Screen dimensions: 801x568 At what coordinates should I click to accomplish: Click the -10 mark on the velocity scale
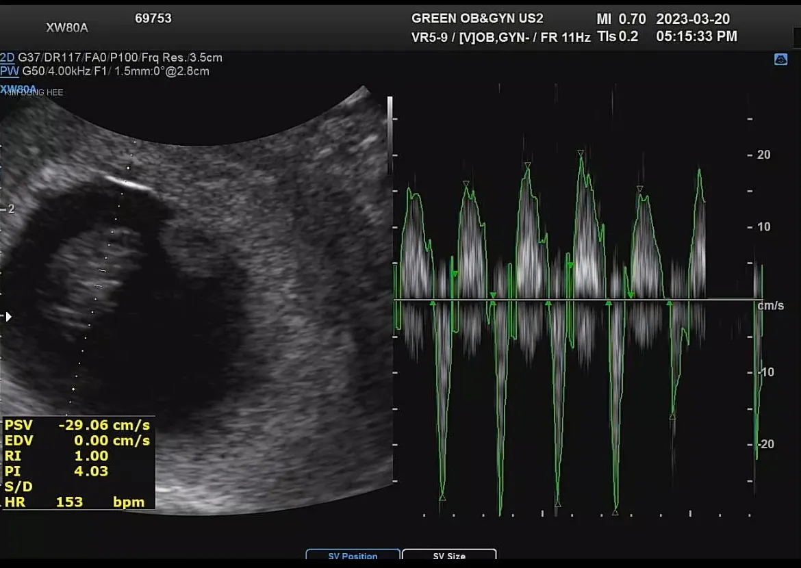pos(766,372)
